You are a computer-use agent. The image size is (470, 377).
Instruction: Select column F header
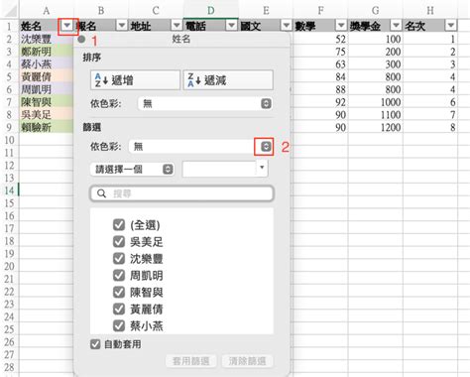point(320,11)
